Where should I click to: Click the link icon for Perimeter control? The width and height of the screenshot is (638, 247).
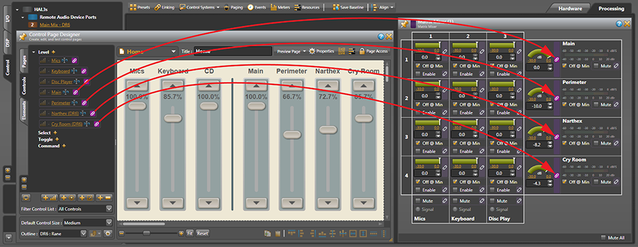click(84, 103)
